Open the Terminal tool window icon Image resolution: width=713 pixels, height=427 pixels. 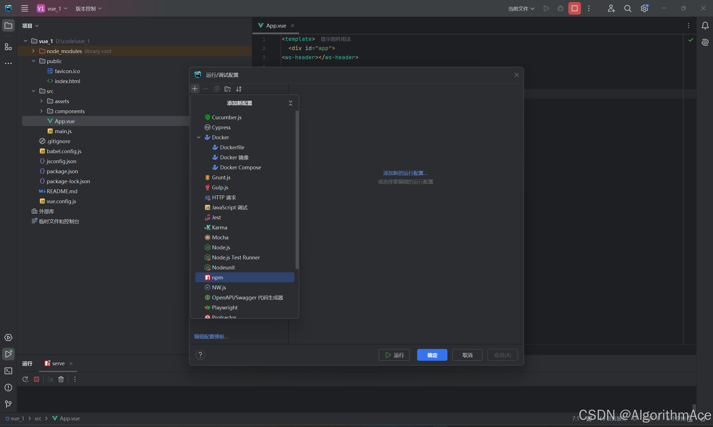(8, 371)
